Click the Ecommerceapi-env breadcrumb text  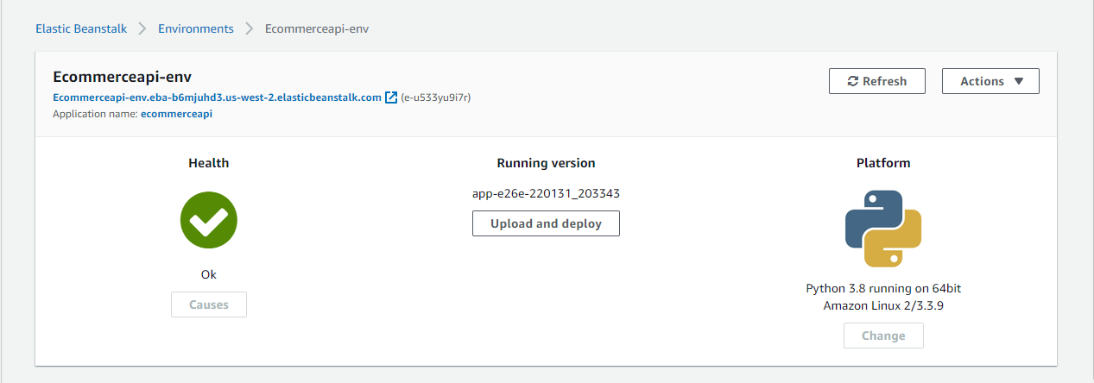coord(317,28)
